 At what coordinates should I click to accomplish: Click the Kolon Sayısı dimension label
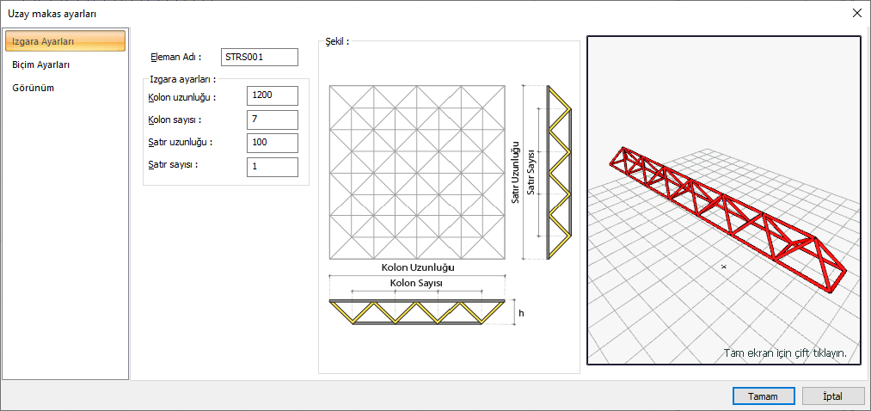point(417,283)
